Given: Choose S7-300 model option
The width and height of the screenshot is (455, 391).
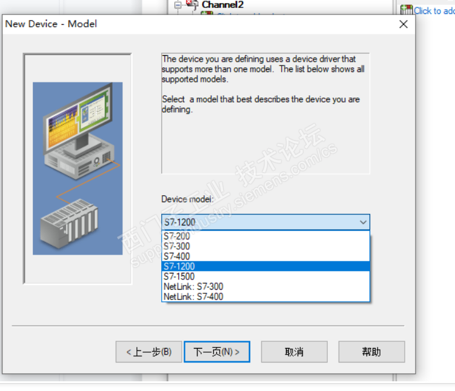Looking at the screenshot, I should [265, 246].
